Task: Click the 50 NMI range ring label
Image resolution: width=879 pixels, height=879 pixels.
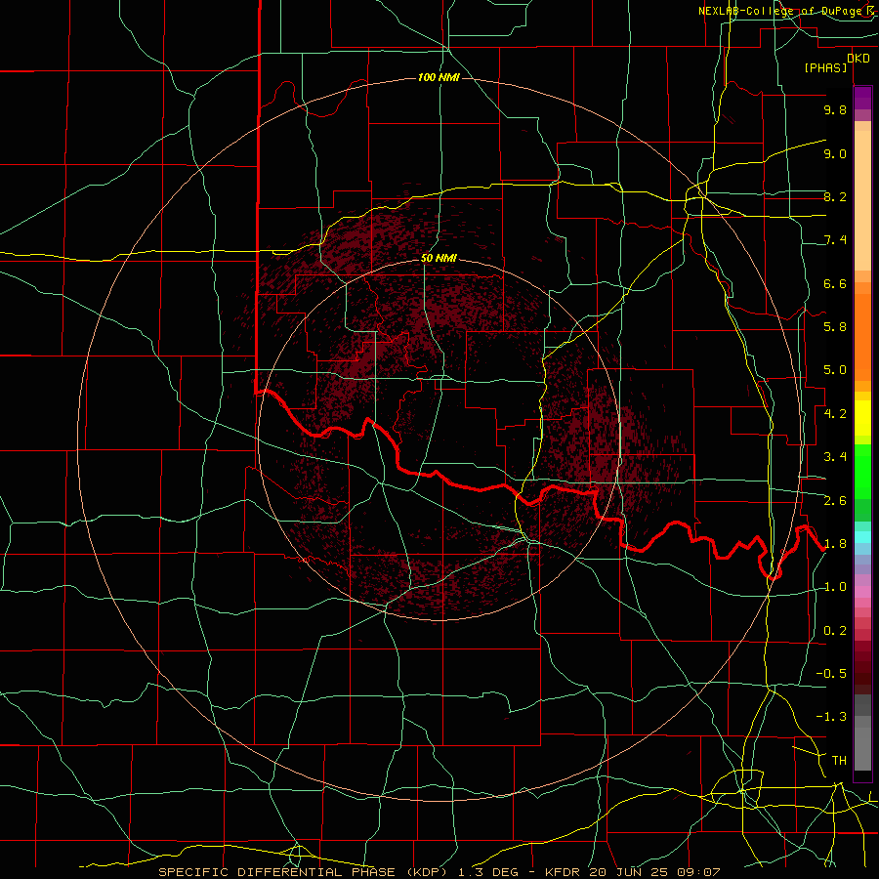Action: click(x=439, y=258)
